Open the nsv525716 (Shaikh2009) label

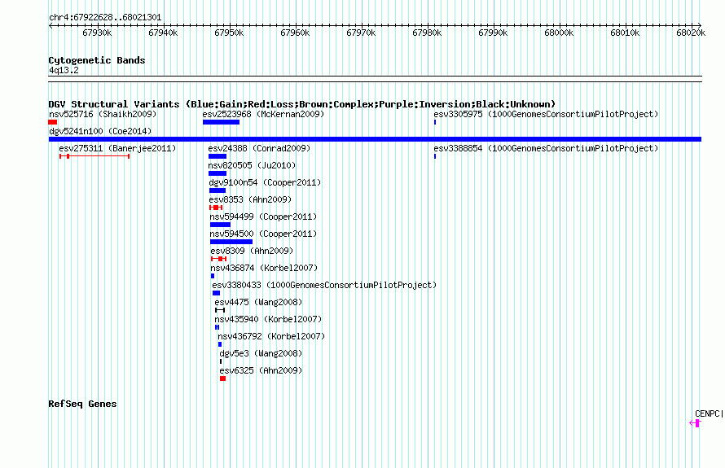pos(103,114)
